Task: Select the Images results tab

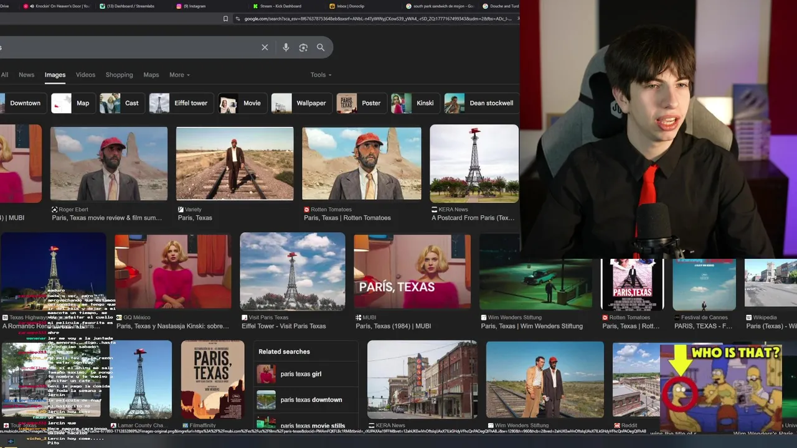Action: (55, 75)
